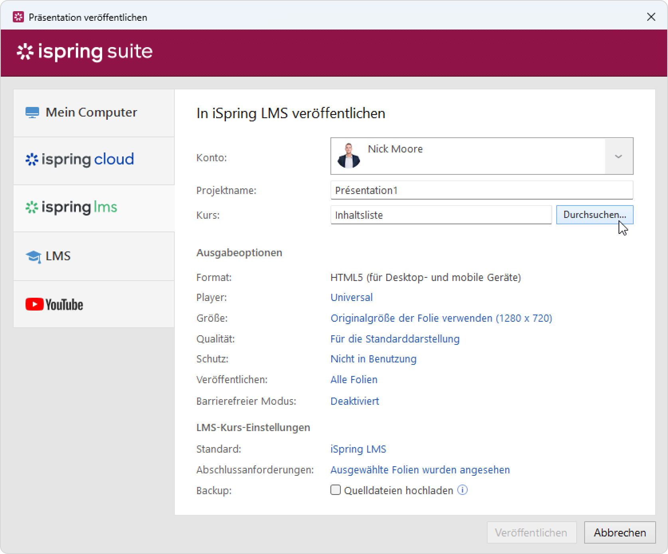668x554 pixels.
Task: Enable the Quelldateien hochladen checkbox
Action: (336, 490)
